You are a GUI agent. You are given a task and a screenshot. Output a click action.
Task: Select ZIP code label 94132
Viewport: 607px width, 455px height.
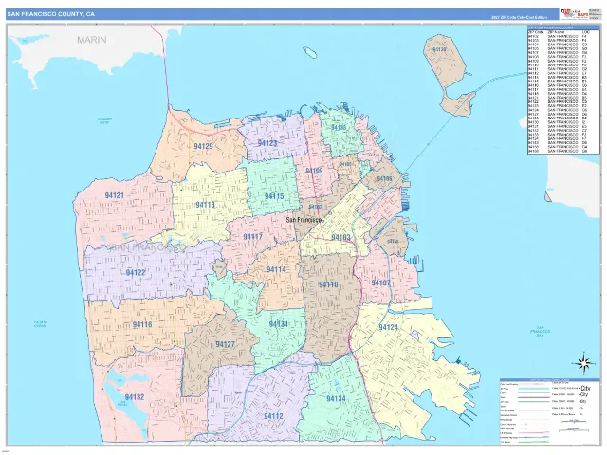click(135, 397)
